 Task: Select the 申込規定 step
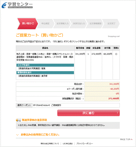pyautogui.click(x=45, y=24)
